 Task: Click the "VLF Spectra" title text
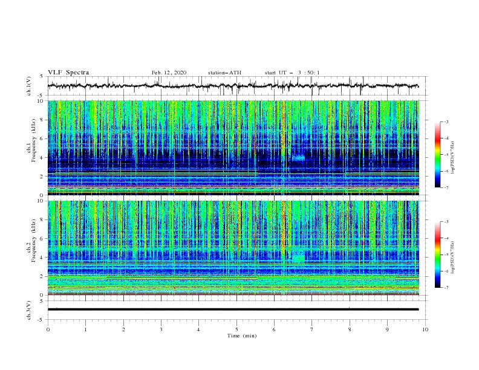(68, 73)
